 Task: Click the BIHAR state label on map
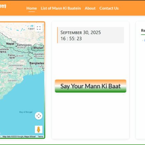(x=20, y=56)
